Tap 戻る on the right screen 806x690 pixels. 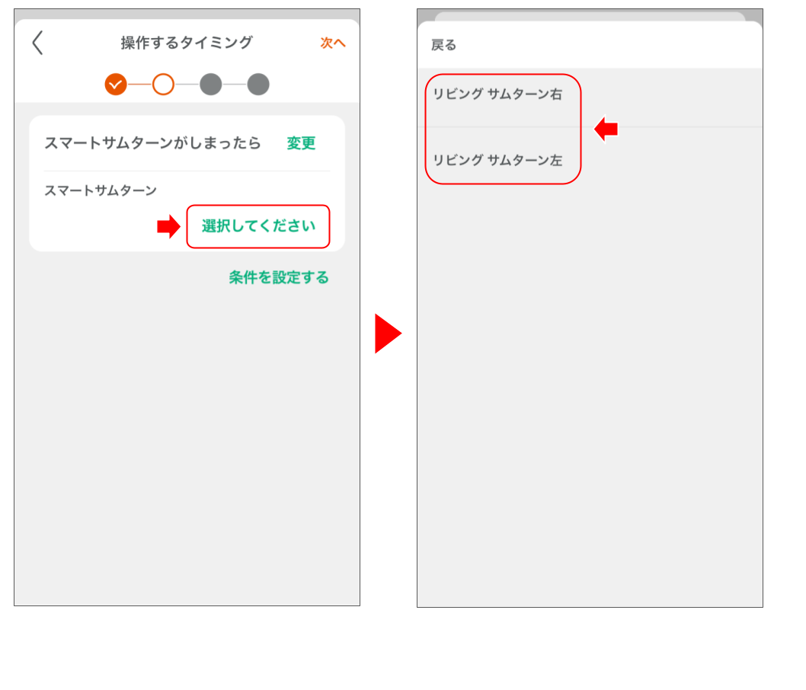(442, 46)
